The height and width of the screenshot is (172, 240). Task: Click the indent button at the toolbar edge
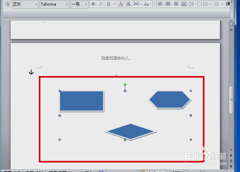pos(228,4)
